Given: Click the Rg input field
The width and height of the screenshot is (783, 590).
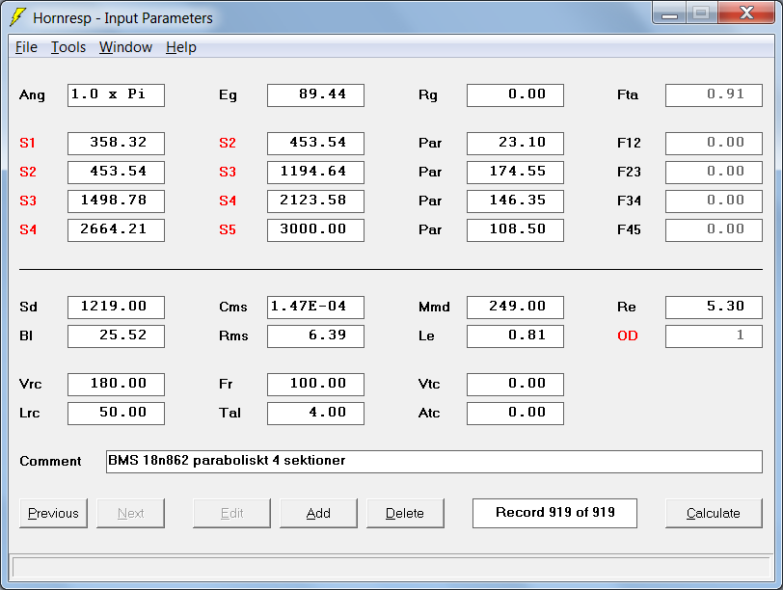Looking at the screenshot, I should pos(515,95).
